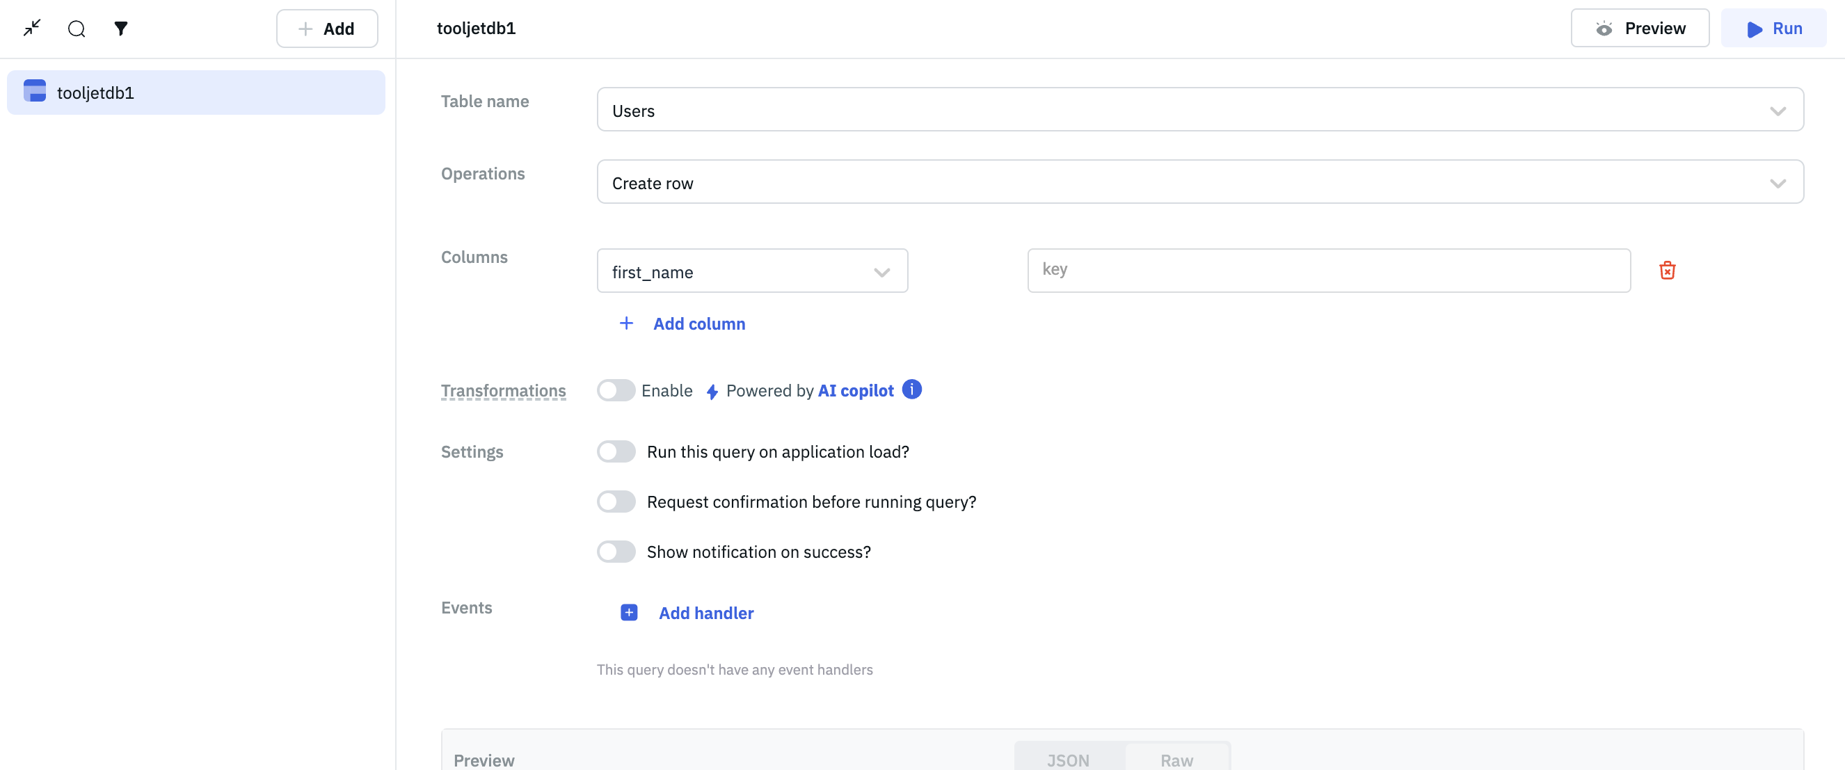Image resolution: width=1845 pixels, height=770 pixels.
Task: Open query search with magnifier icon
Action: coord(77,29)
